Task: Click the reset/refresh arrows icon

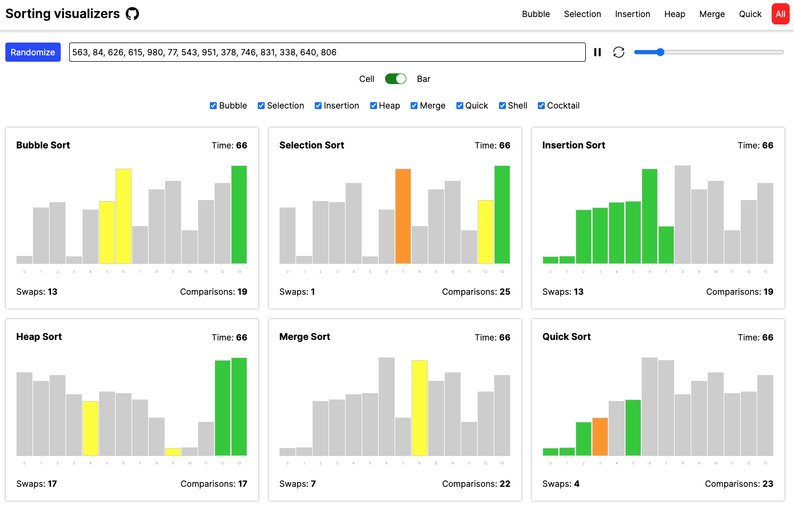Action: click(x=619, y=52)
